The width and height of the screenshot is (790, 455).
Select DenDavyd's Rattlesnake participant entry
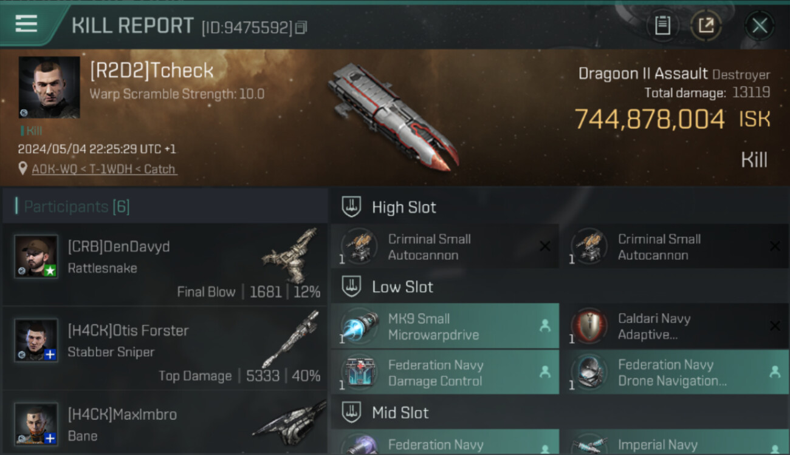point(165,265)
